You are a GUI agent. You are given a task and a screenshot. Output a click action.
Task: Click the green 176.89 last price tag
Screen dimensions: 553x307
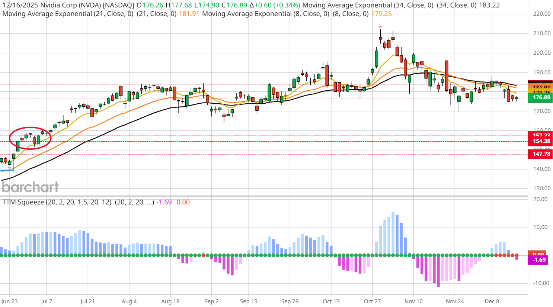tap(540, 97)
